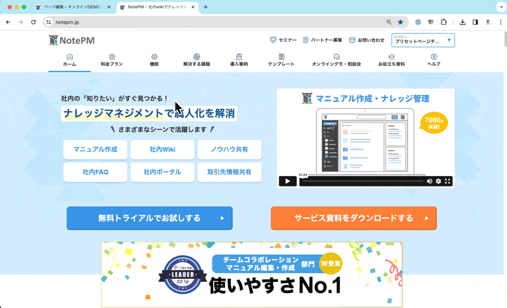507x308 pixels.
Task: Click the パートナー募集 link
Action: [x=323, y=40]
